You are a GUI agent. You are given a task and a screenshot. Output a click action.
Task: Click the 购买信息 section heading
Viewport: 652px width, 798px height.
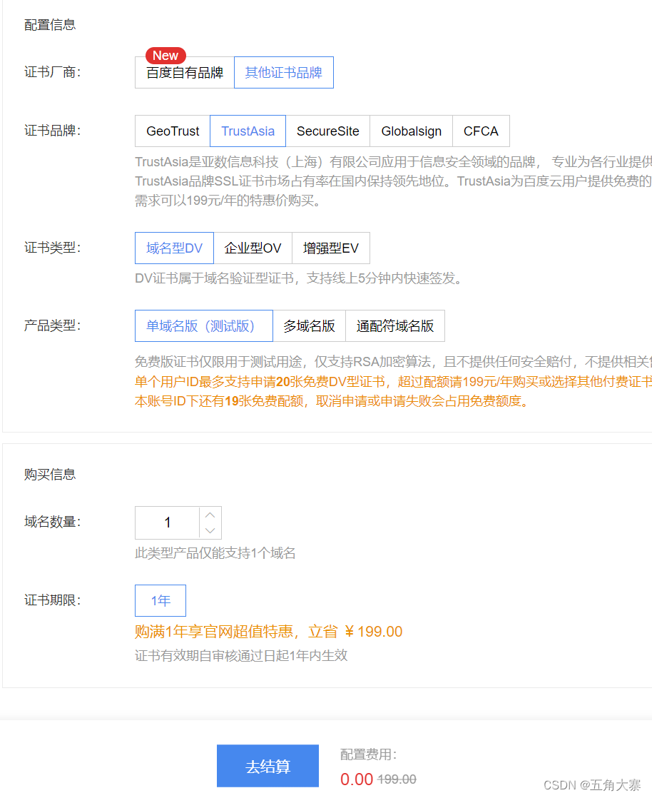(x=50, y=475)
